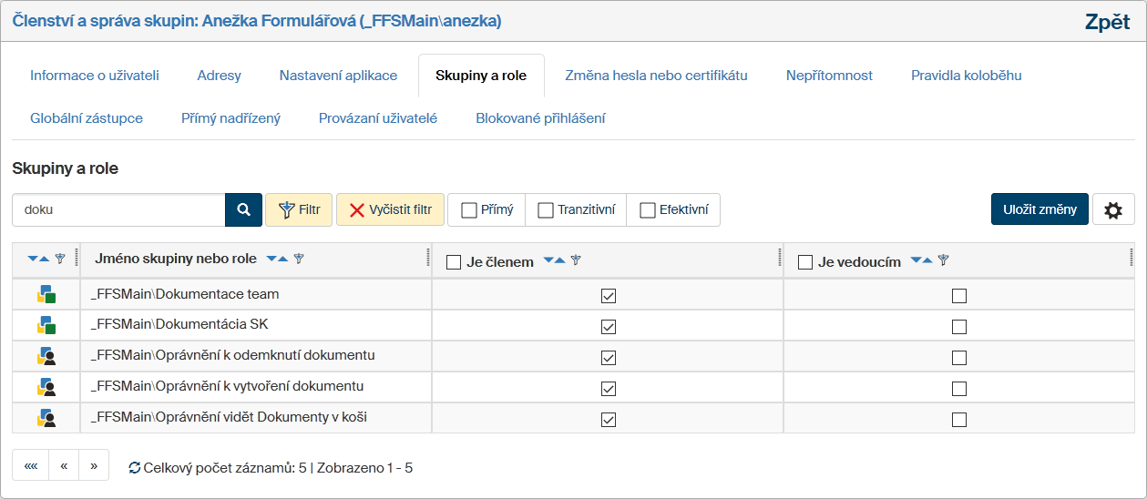1147x499 pixels.
Task: Sort the Je vedoucím column using its arrows
Action: point(921,261)
